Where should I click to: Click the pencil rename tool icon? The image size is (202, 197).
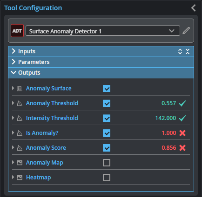coord(186,31)
